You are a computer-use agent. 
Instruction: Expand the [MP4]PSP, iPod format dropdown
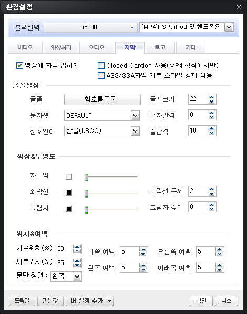229,27
